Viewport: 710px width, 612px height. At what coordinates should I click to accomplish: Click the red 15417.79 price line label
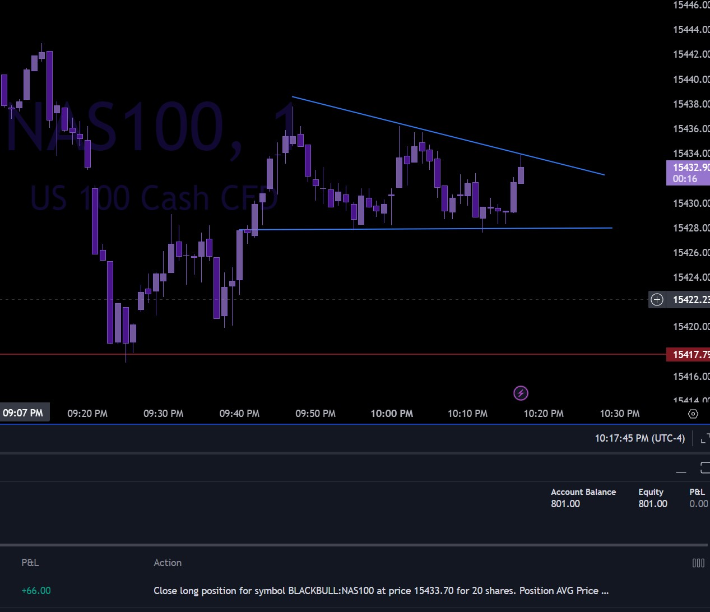[688, 354]
